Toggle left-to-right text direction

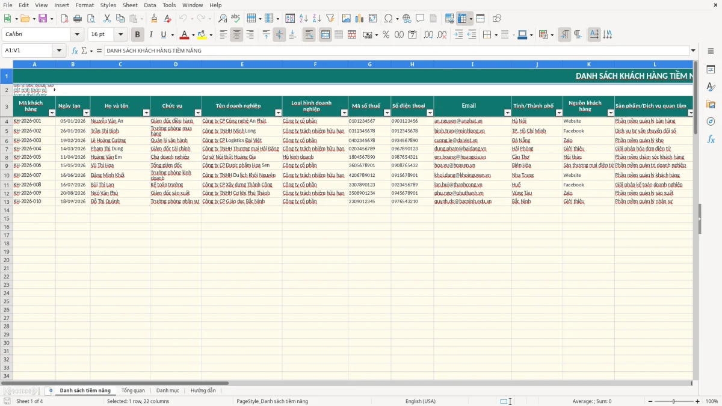pos(564,35)
